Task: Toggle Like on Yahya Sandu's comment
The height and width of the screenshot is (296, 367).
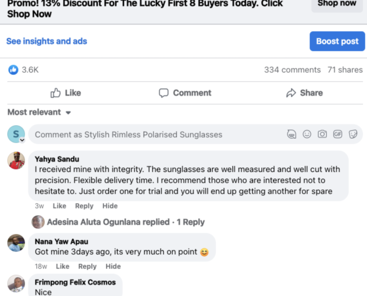Action: pos(59,206)
